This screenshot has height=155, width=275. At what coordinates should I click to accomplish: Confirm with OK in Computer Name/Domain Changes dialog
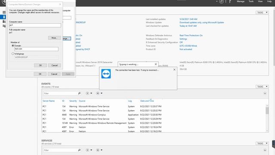click(40, 65)
